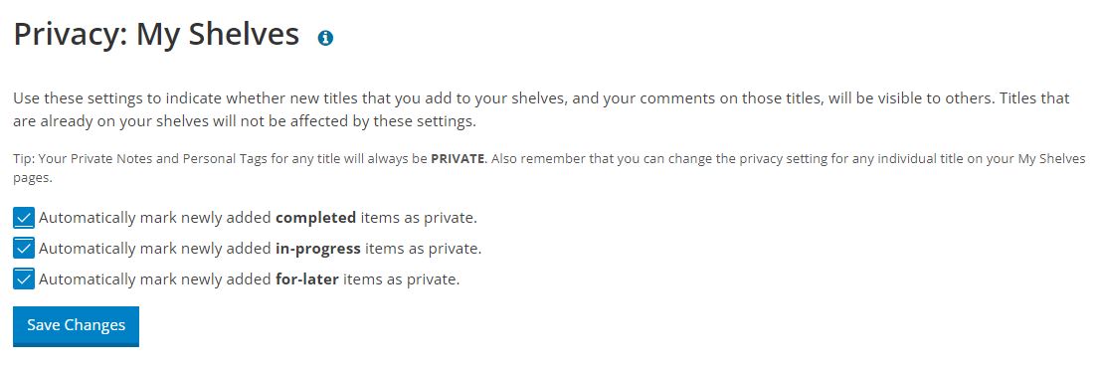Click the bold word 'for-later'
This screenshot has height=369, width=1102.
[307, 279]
